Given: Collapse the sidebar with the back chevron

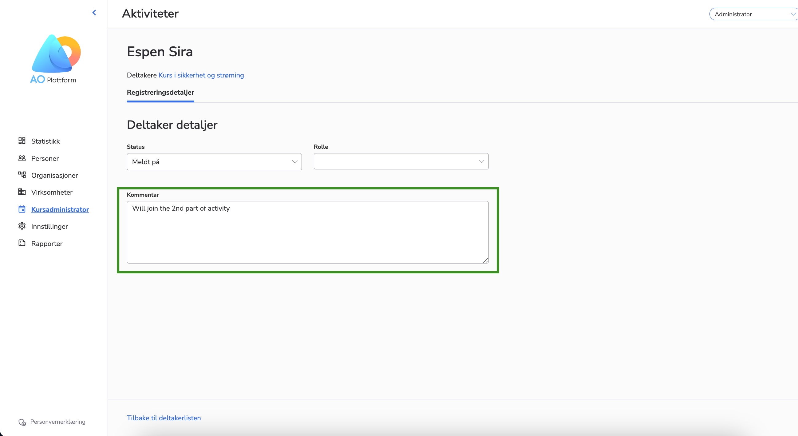Looking at the screenshot, I should point(94,13).
